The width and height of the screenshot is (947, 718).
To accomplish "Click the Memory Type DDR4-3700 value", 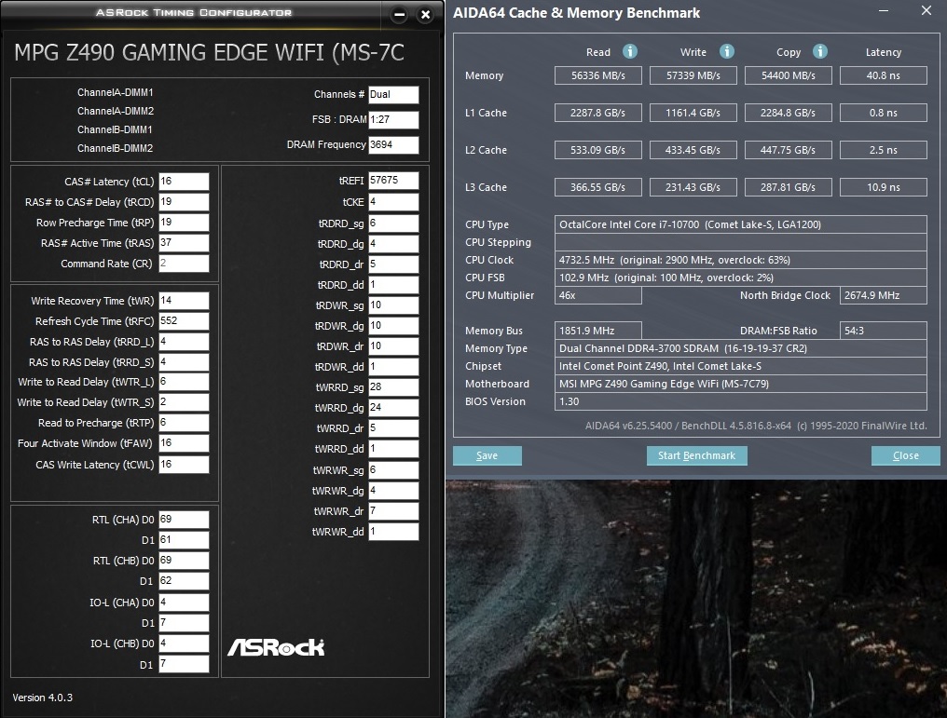I will (740, 348).
